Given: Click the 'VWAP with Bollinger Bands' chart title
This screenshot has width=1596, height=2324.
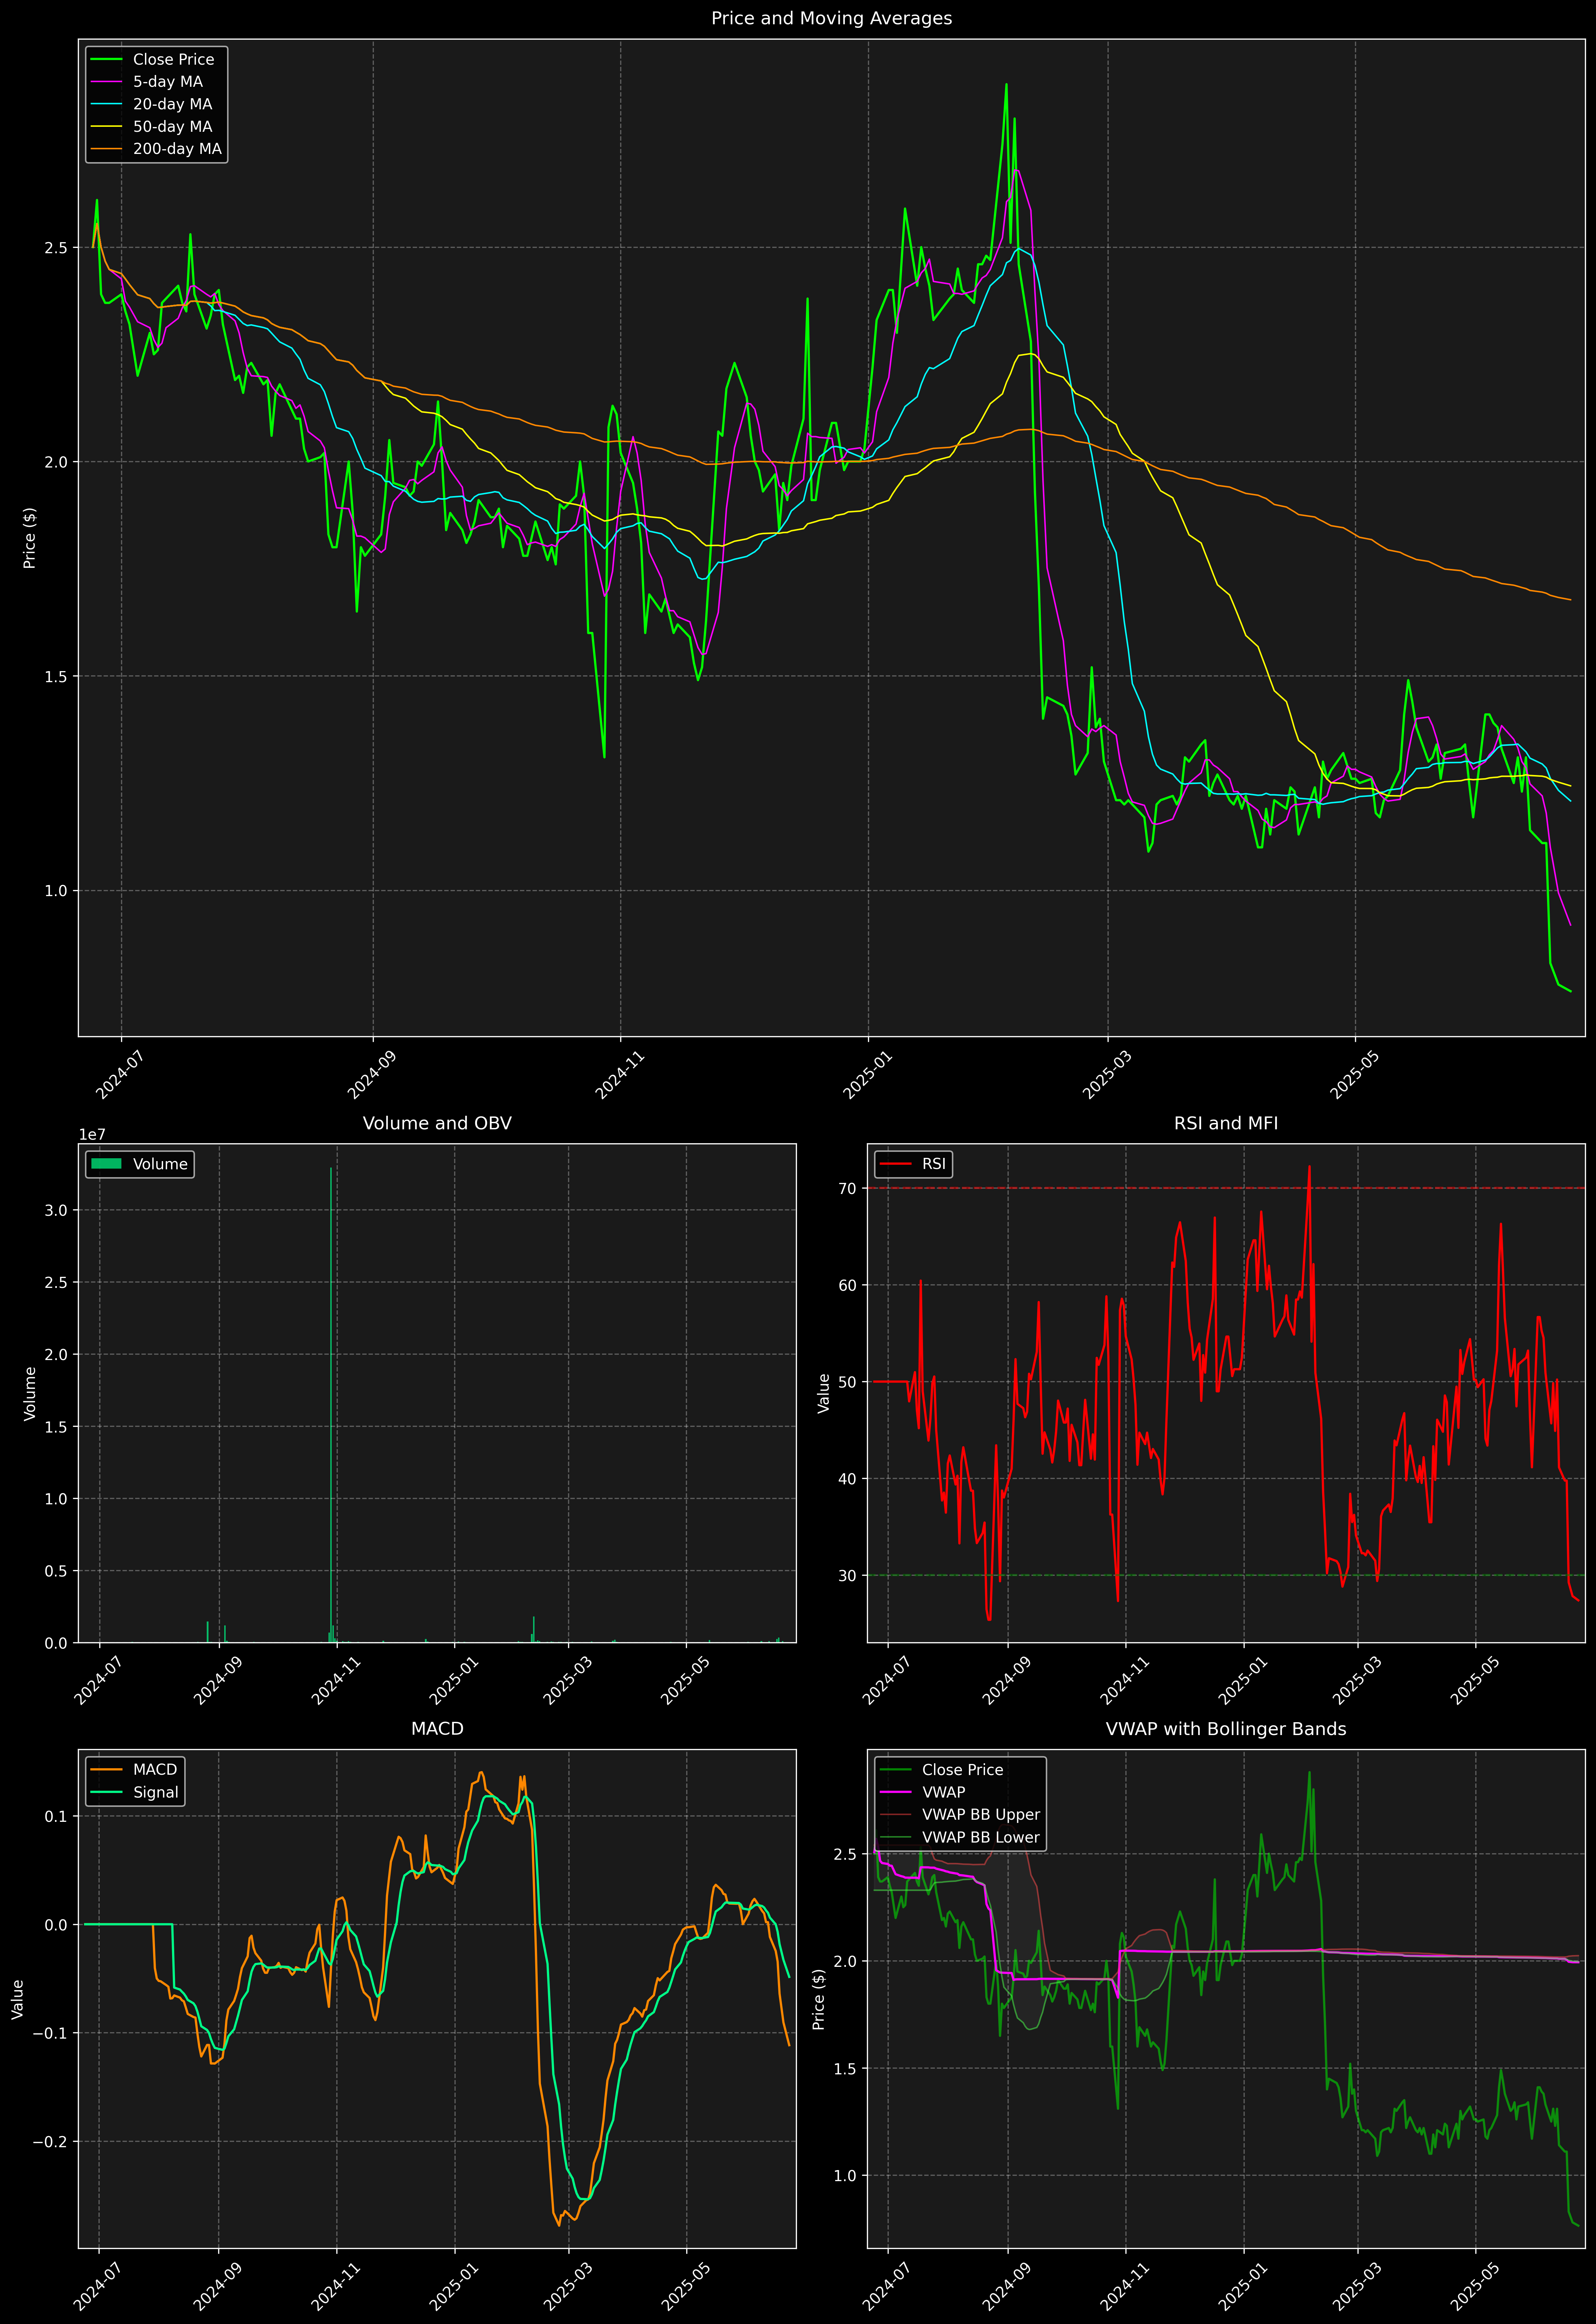Looking at the screenshot, I should (1226, 1729).
